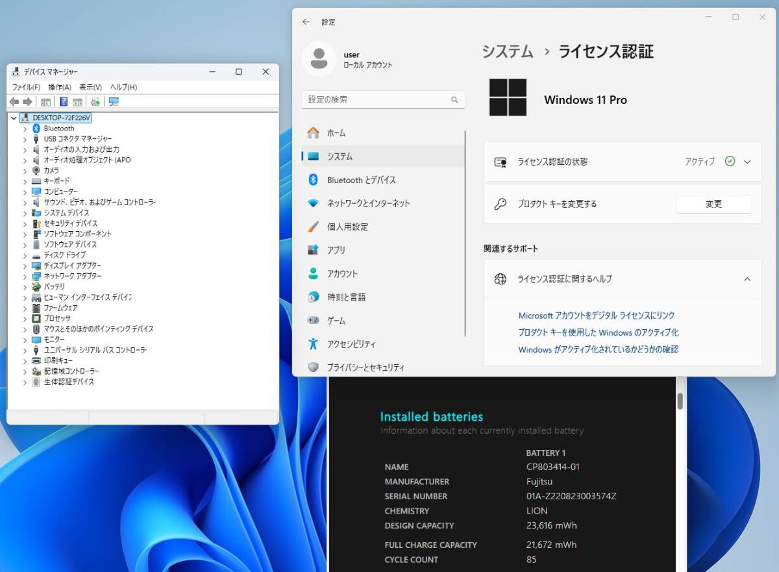779x572 pixels.
Task: Open Bluetooth とデバイス settings
Action: point(383,180)
